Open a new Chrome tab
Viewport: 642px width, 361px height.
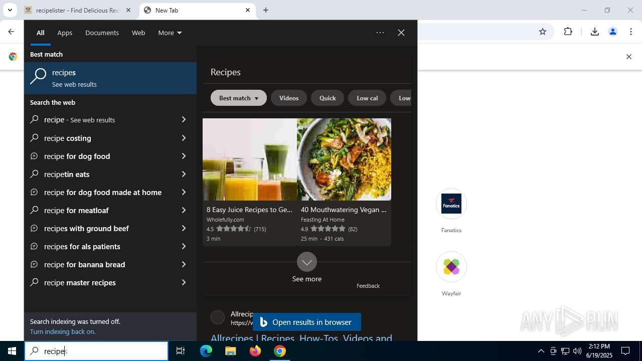pos(266,10)
